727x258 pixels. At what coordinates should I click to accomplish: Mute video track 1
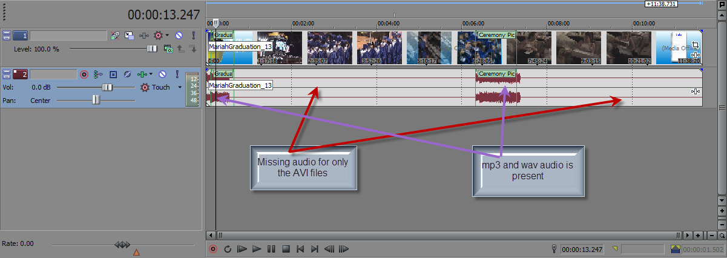[x=179, y=36]
